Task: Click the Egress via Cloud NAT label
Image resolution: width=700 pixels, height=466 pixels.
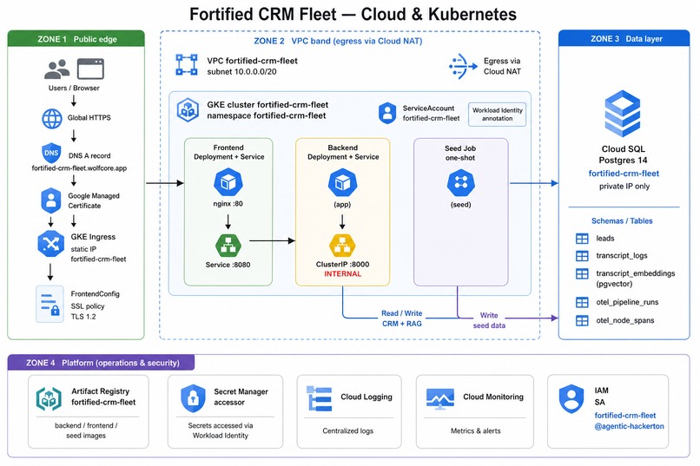Action: [x=502, y=66]
